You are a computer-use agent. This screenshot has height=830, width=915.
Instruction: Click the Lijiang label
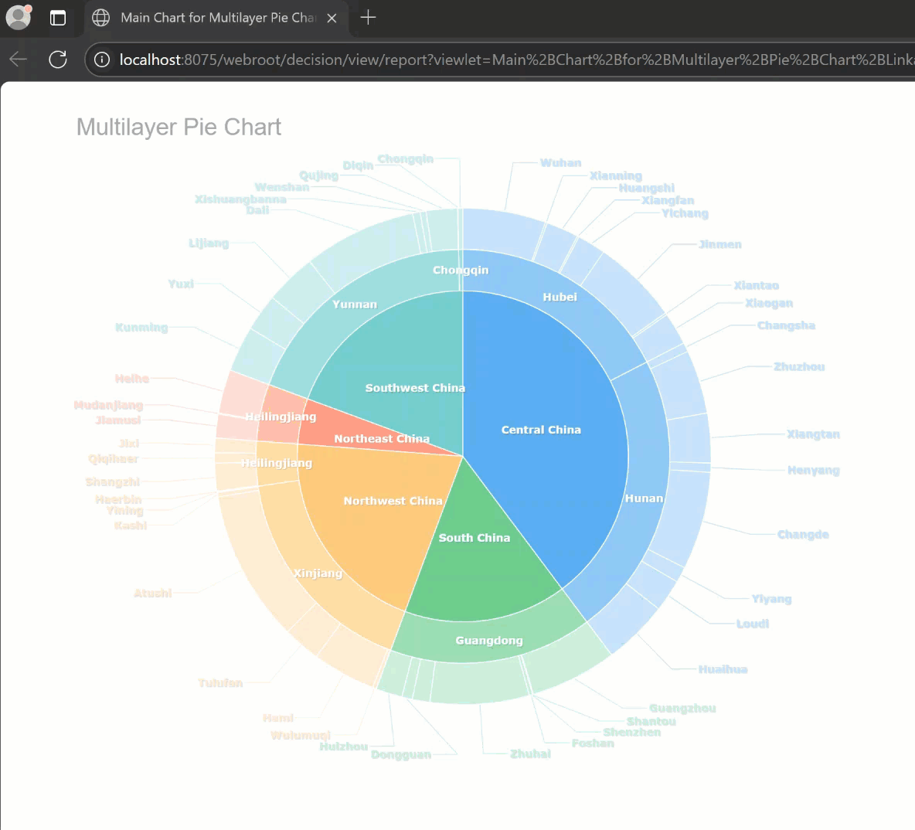[x=209, y=243]
